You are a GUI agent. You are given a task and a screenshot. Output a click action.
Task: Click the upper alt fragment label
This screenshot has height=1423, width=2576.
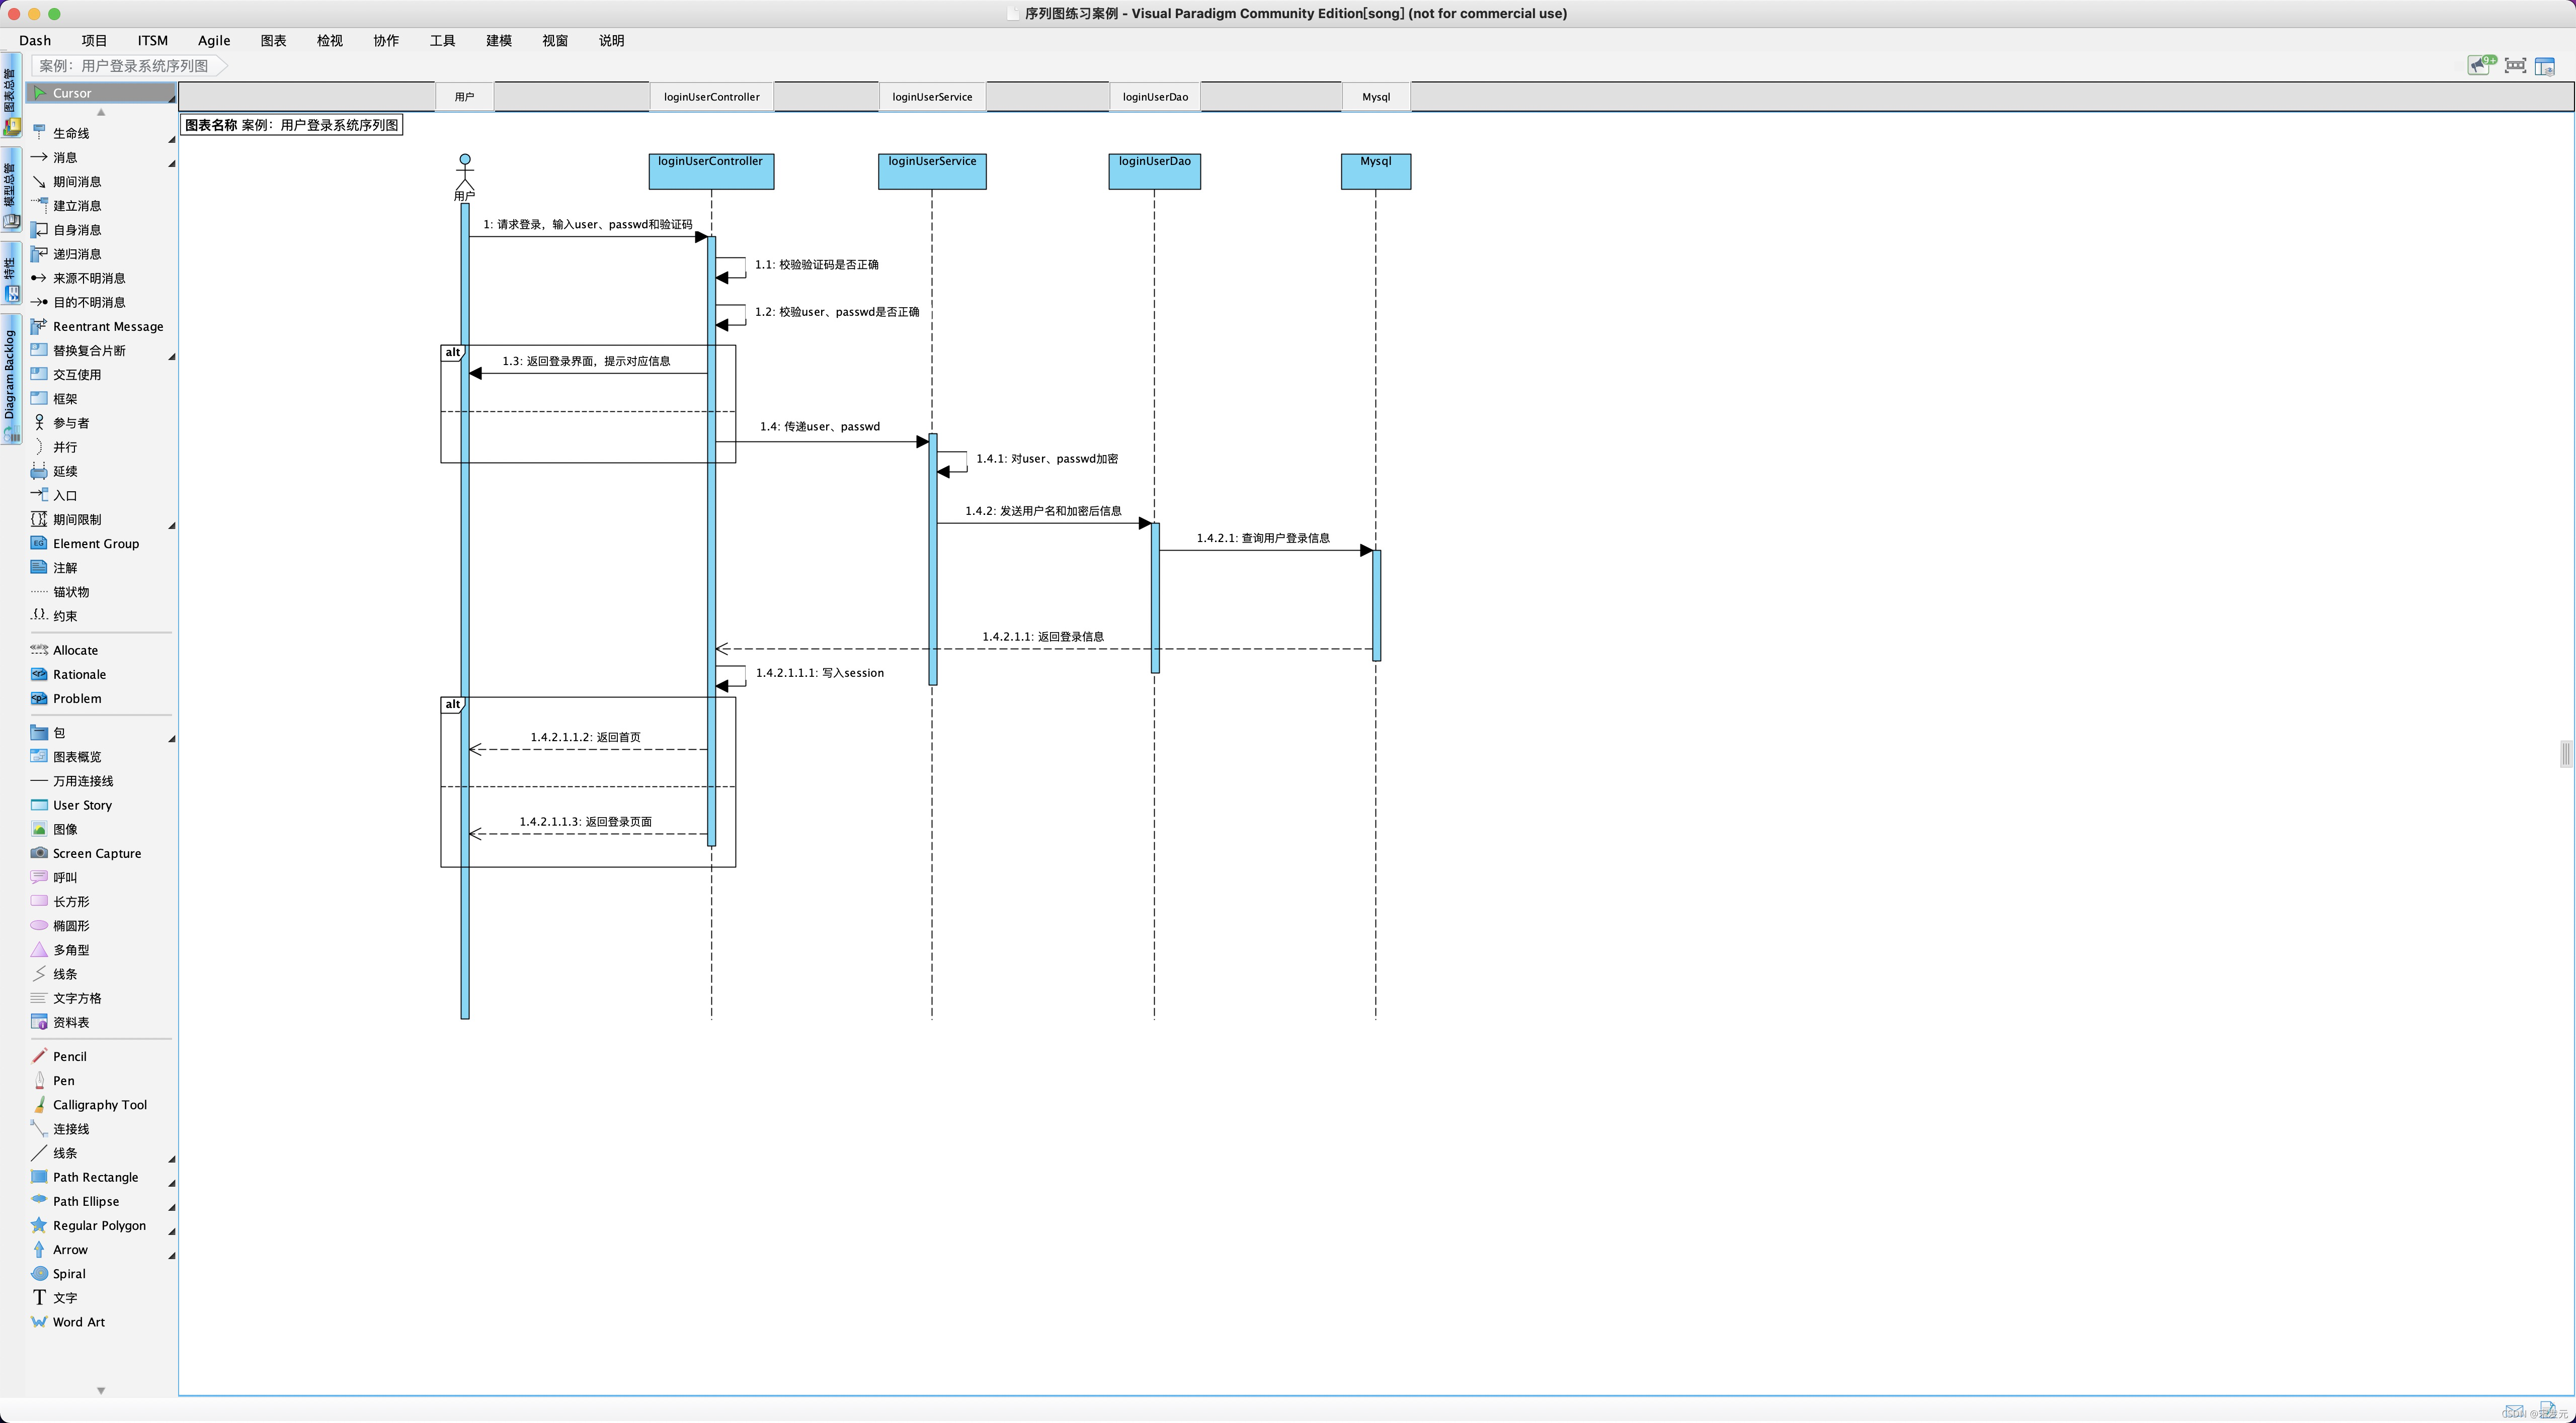pos(453,353)
